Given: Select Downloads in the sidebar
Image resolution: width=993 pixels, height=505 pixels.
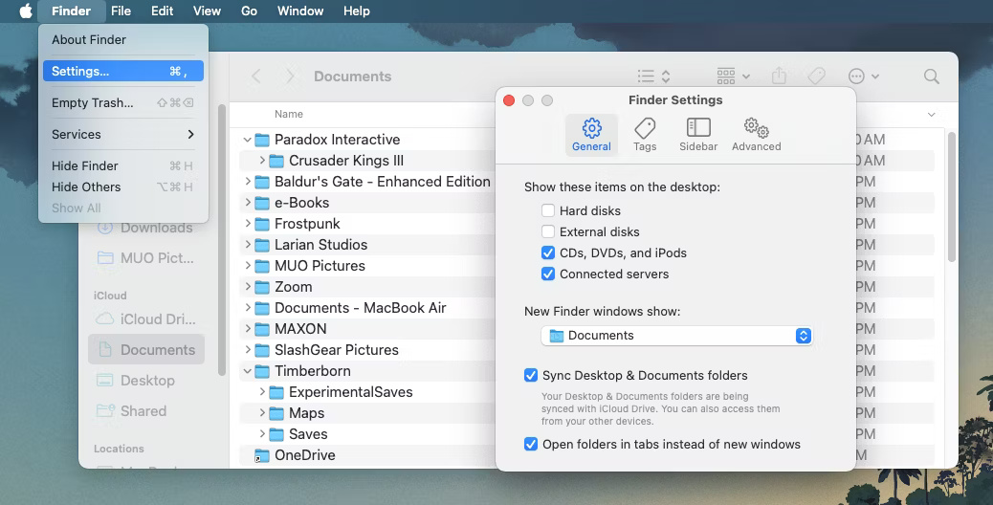Looking at the screenshot, I should [146, 228].
